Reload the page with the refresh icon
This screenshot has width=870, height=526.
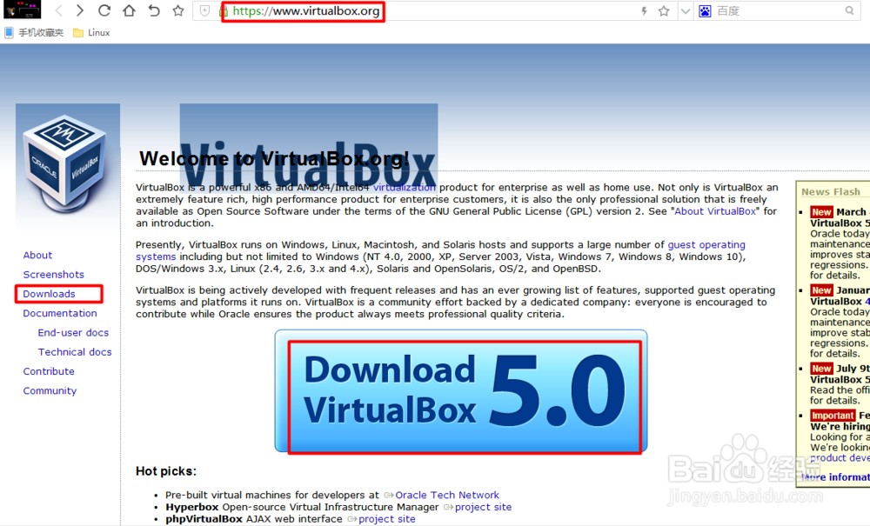pos(104,10)
